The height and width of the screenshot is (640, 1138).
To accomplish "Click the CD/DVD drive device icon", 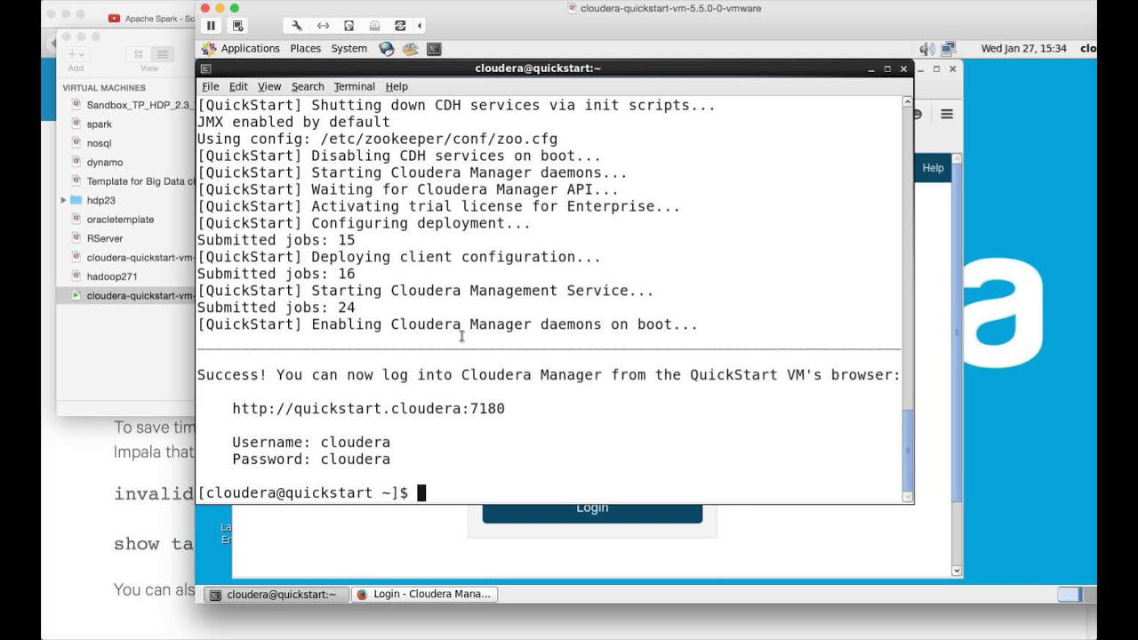I will pos(374,26).
